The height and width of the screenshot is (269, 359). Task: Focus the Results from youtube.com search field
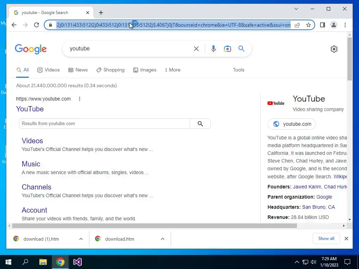104,124
